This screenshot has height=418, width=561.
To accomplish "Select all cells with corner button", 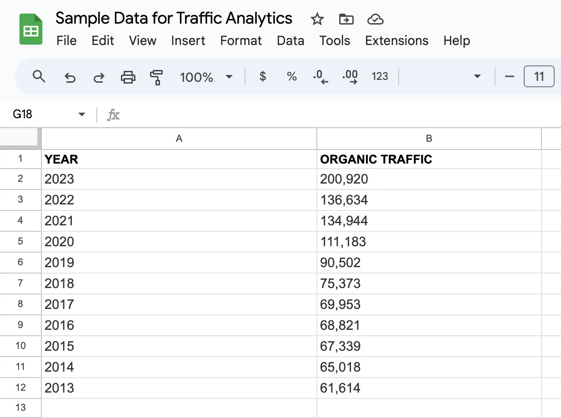I will (x=20, y=138).
